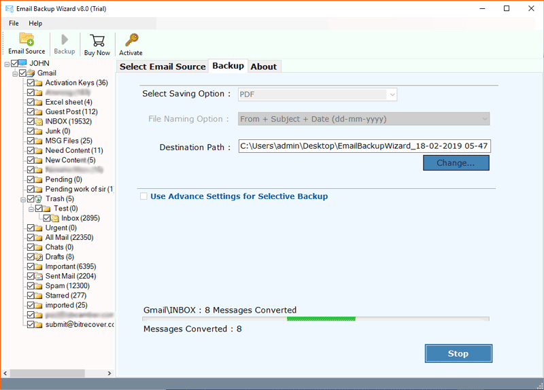Click the Starred (277) folder icon

(x=39, y=296)
